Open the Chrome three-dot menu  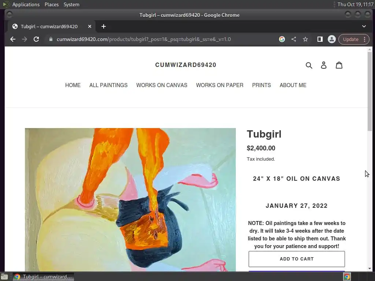point(365,39)
